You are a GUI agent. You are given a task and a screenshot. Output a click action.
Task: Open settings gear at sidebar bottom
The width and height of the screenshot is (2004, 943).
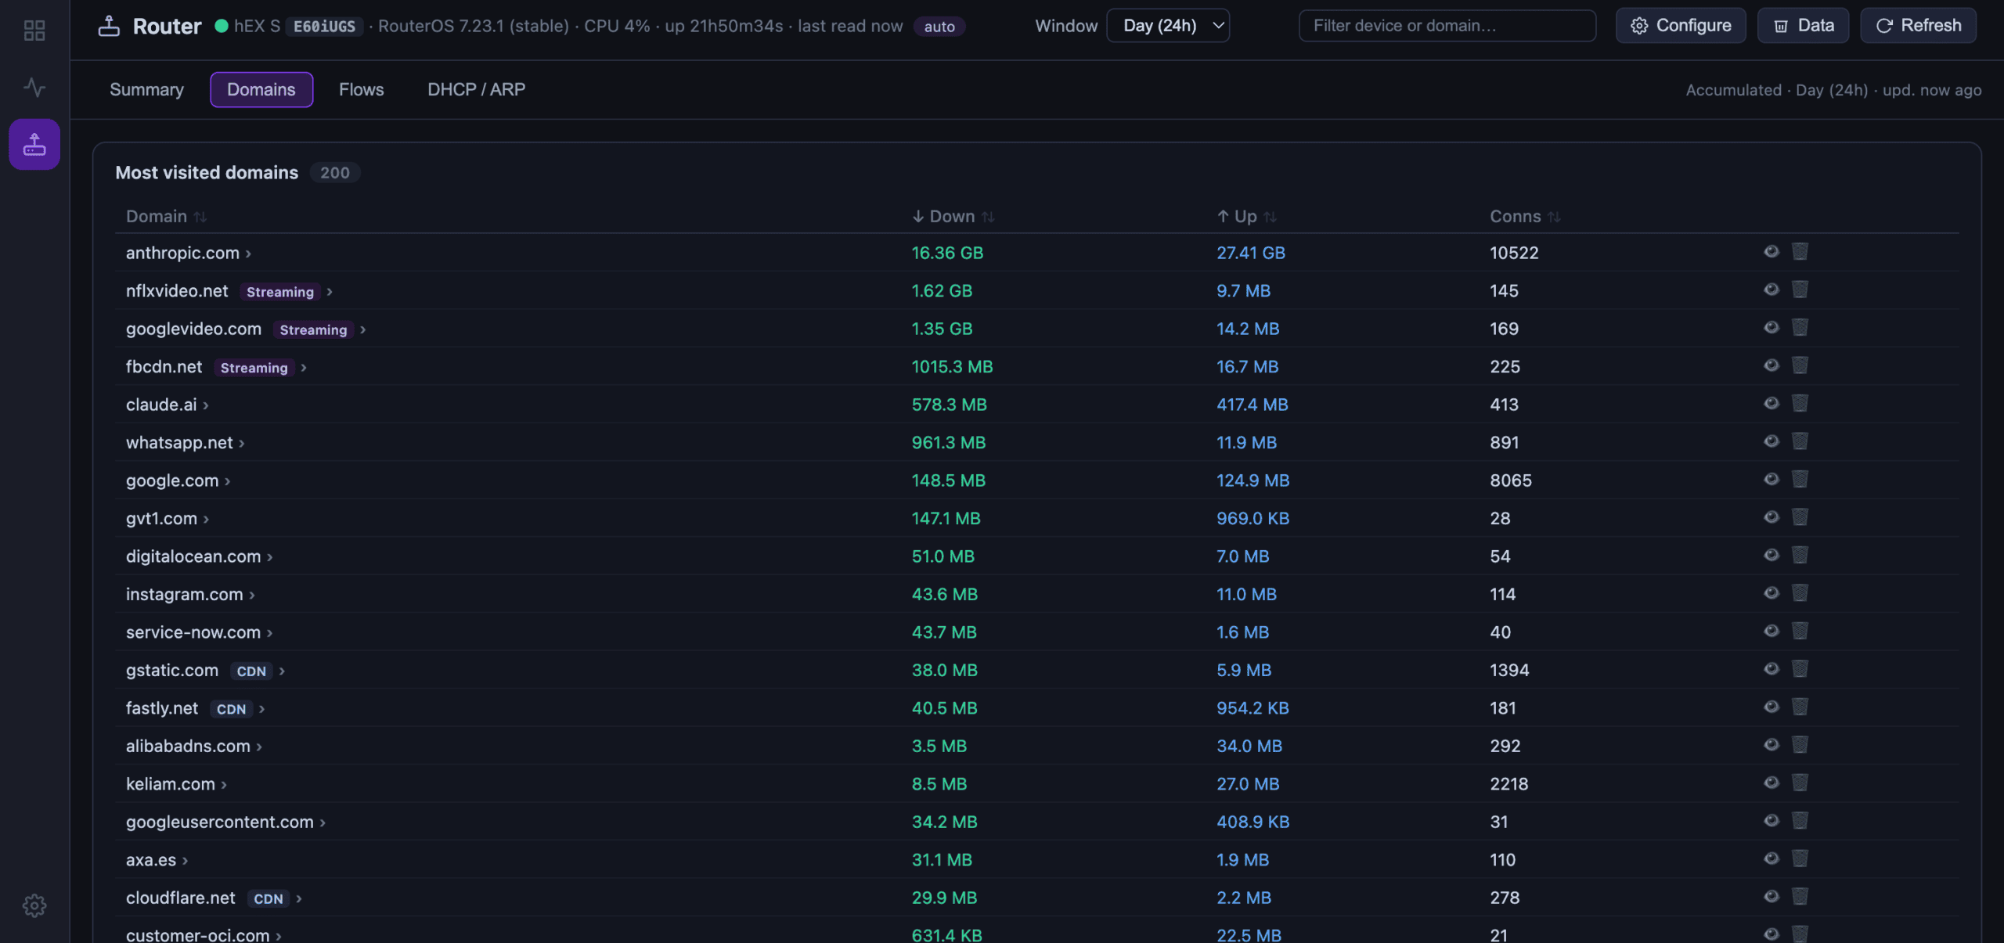click(x=34, y=905)
